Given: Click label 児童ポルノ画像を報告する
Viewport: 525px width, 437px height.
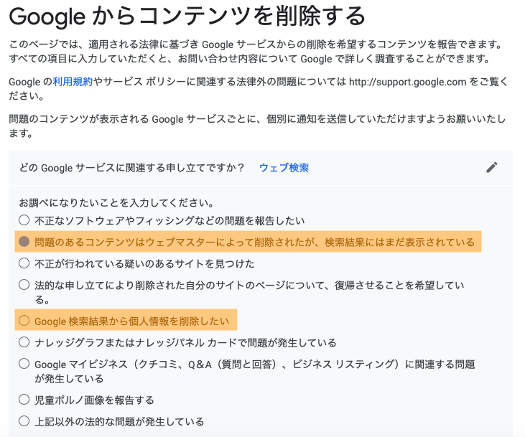Looking at the screenshot, I should point(94,400).
